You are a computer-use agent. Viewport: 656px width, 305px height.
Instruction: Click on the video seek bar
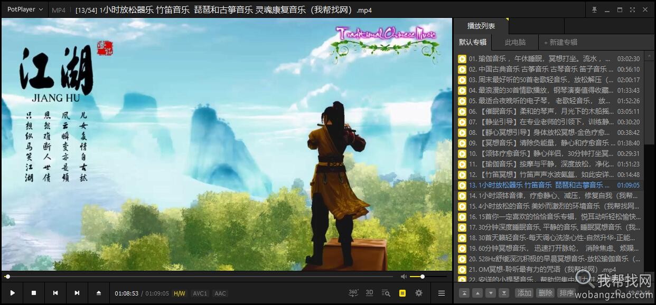point(199,277)
